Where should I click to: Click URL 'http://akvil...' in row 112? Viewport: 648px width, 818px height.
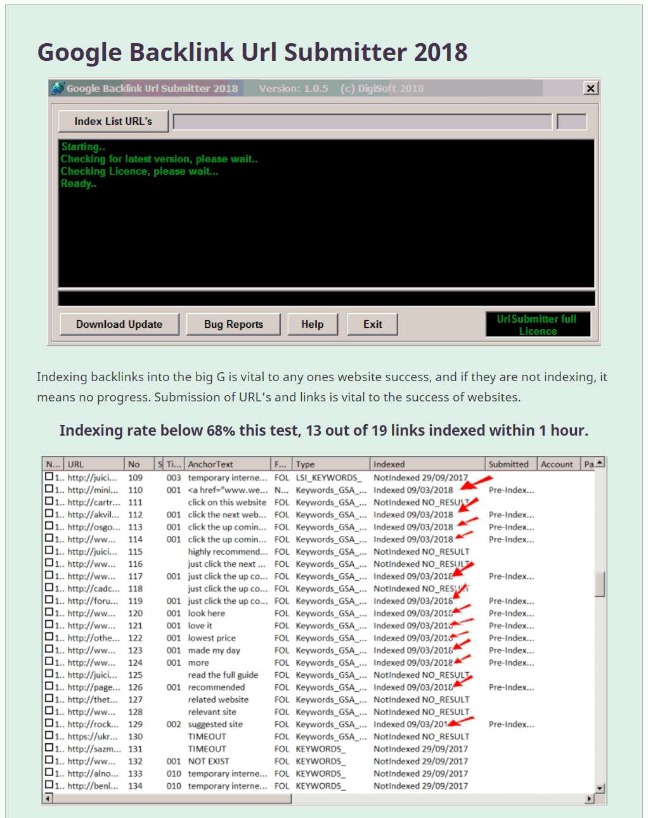point(93,514)
